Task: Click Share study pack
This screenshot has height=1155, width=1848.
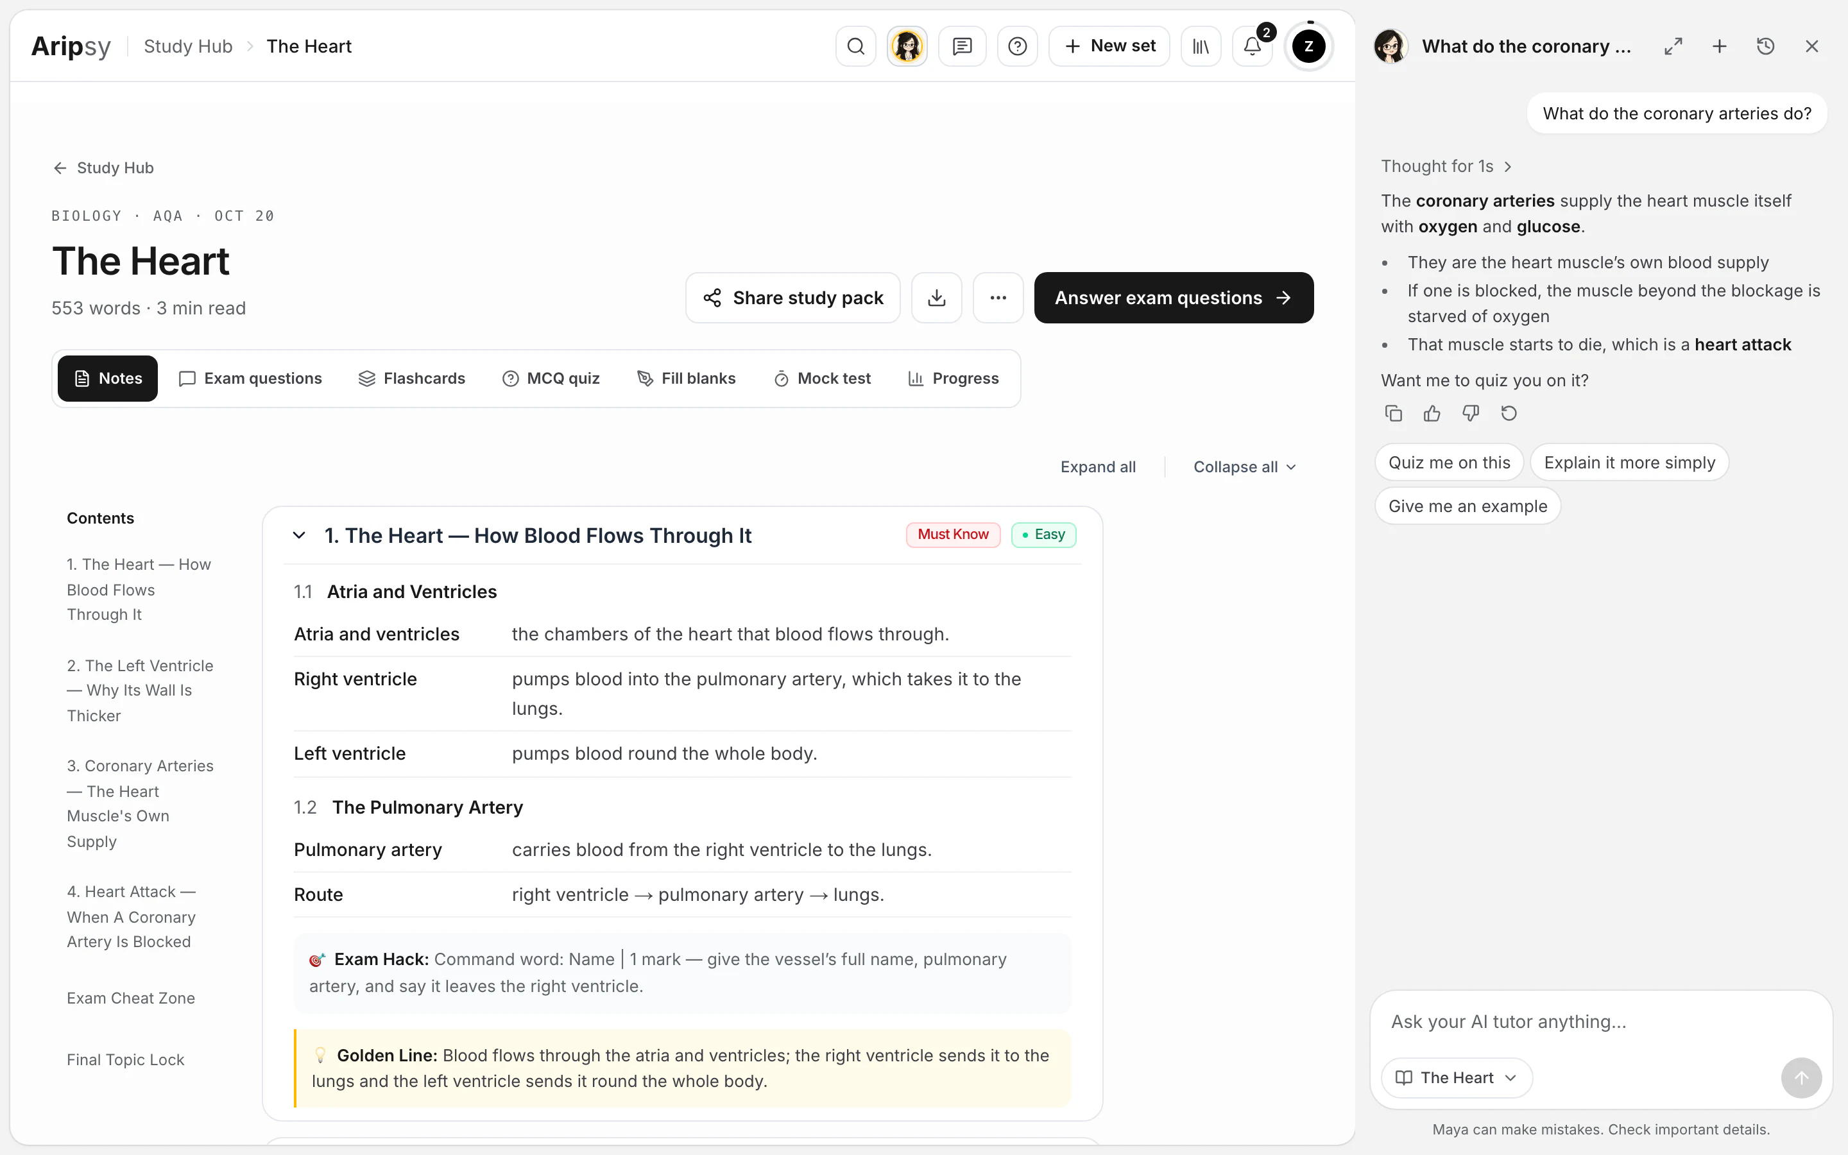Action: click(792, 298)
